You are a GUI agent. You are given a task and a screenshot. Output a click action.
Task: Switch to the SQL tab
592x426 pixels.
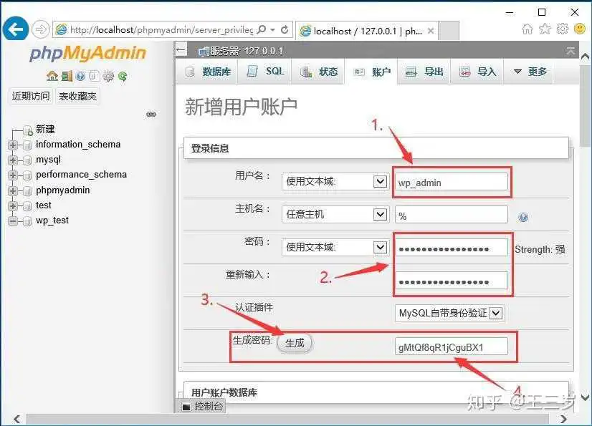click(x=264, y=72)
